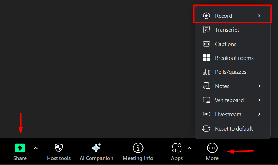Click the More ellipsis icon
This screenshot has height=165, width=278.
point(212,148)
